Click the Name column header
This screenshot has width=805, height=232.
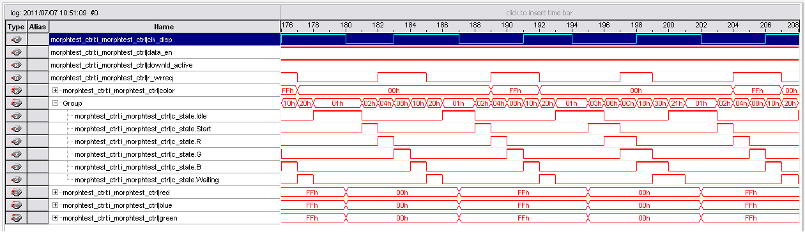164,27
